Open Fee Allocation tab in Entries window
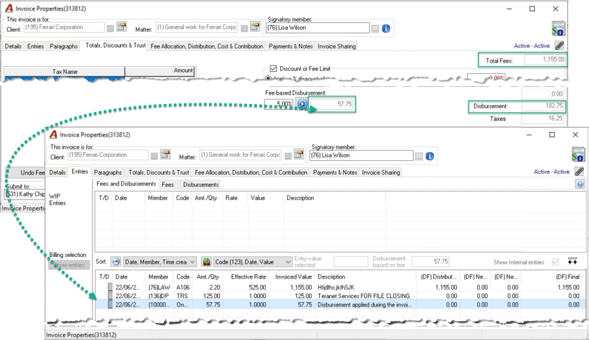589x340 pixels. click(x=251, y=172)
